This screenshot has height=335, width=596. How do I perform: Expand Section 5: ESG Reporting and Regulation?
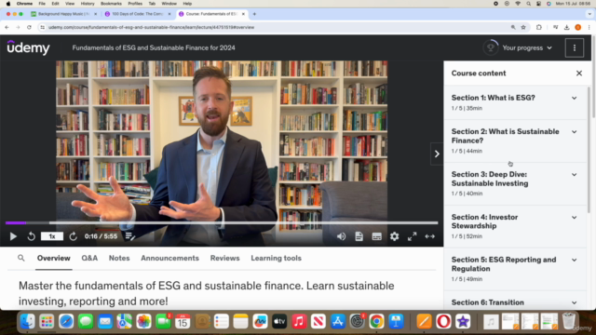pos(515,269)
